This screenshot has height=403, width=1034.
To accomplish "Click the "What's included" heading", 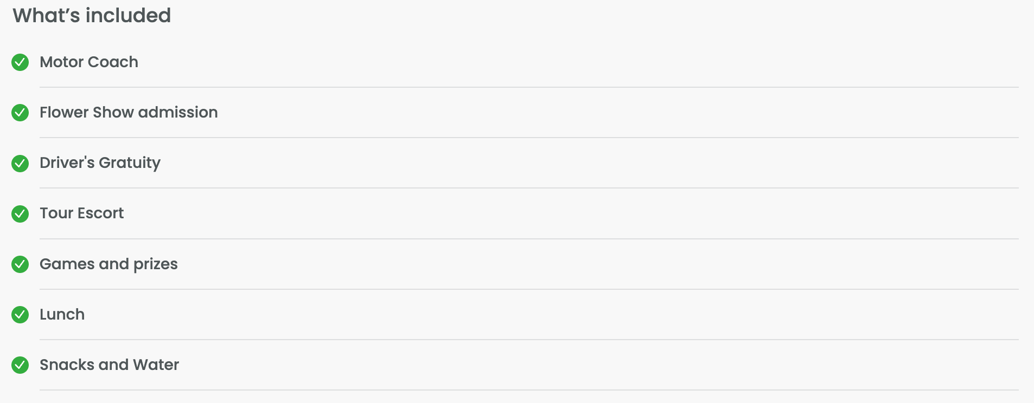I will tap(92, 16).
